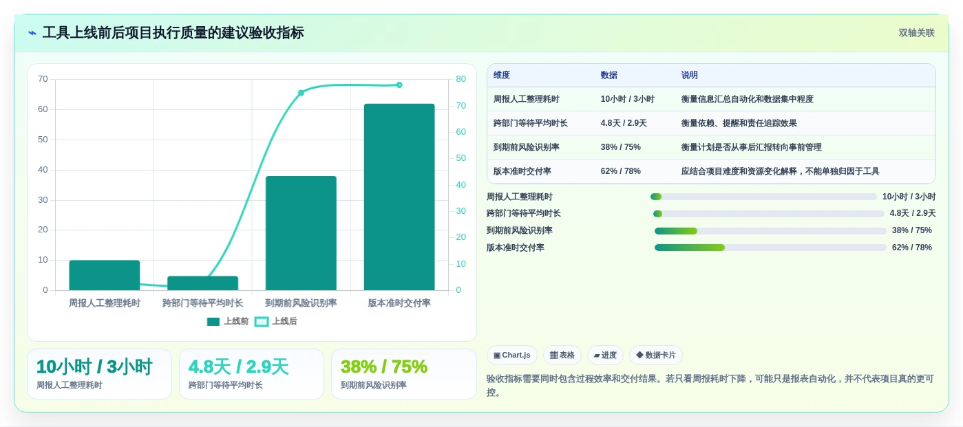This screenshot has width=963, height=427.
Task: Click description 衡量计划是否从事后汇报转向事前管理
Action: pos(752,147)
